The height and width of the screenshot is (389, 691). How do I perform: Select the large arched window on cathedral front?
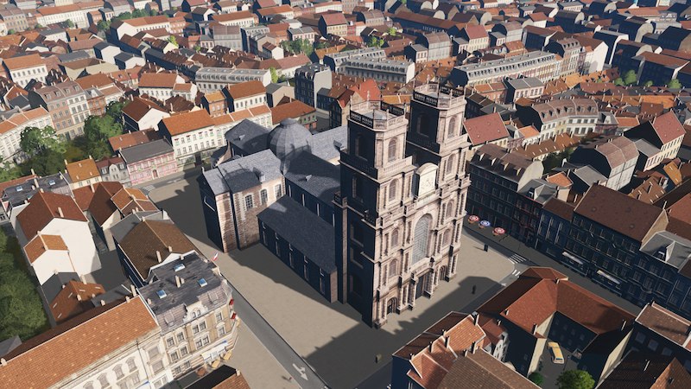(x=422, y=238)
